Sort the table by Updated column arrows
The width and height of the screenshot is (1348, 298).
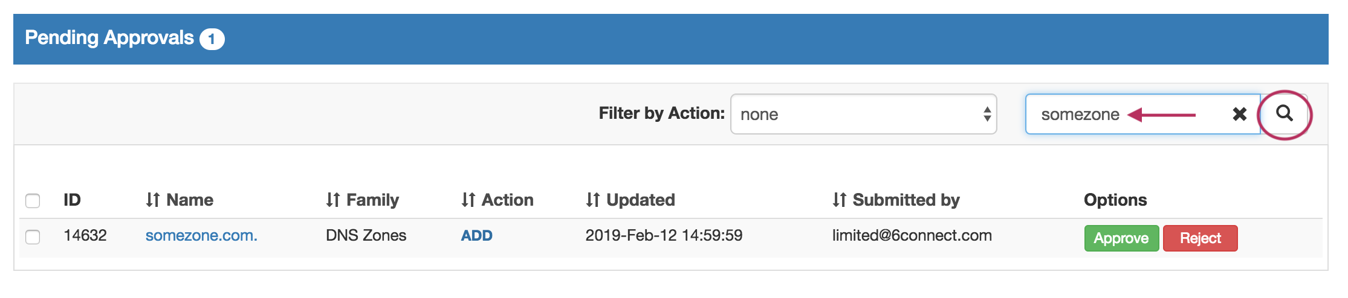pos(592,200)
